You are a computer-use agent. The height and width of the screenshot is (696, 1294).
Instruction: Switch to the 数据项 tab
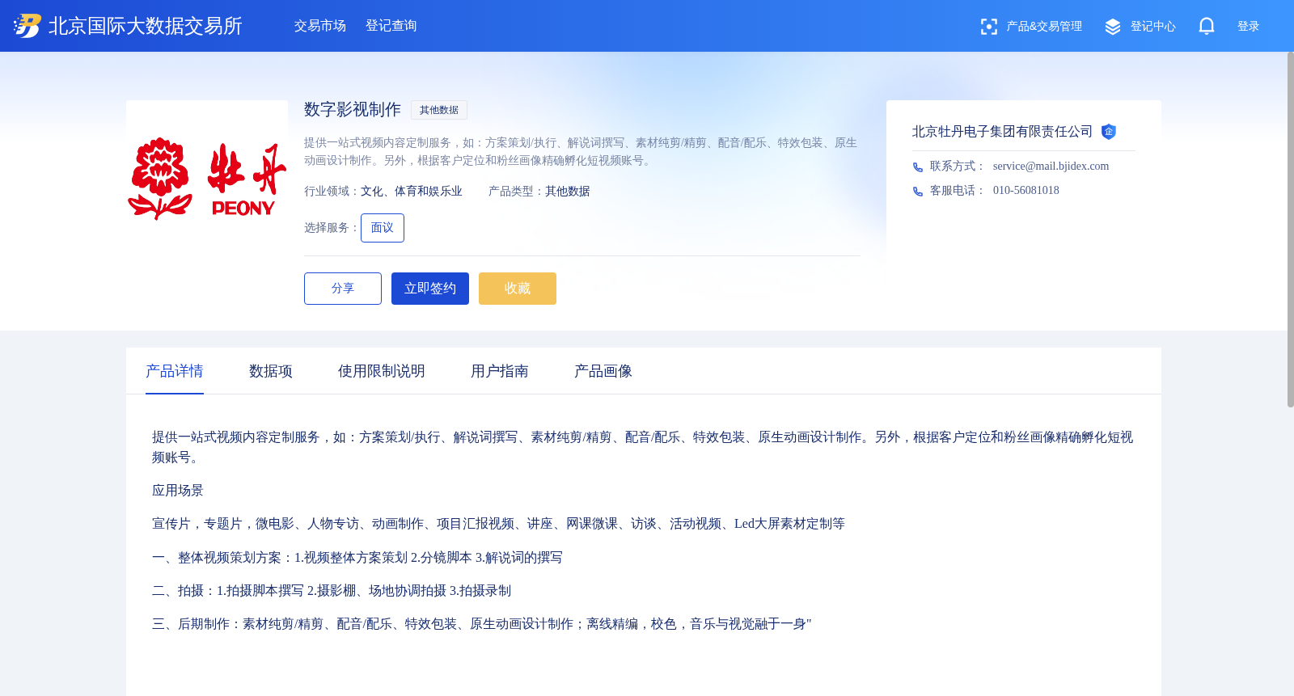point(271,371)
